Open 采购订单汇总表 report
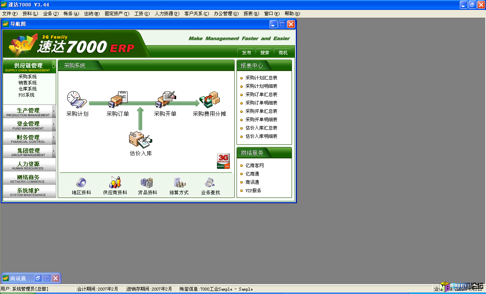 pos(261,95)
